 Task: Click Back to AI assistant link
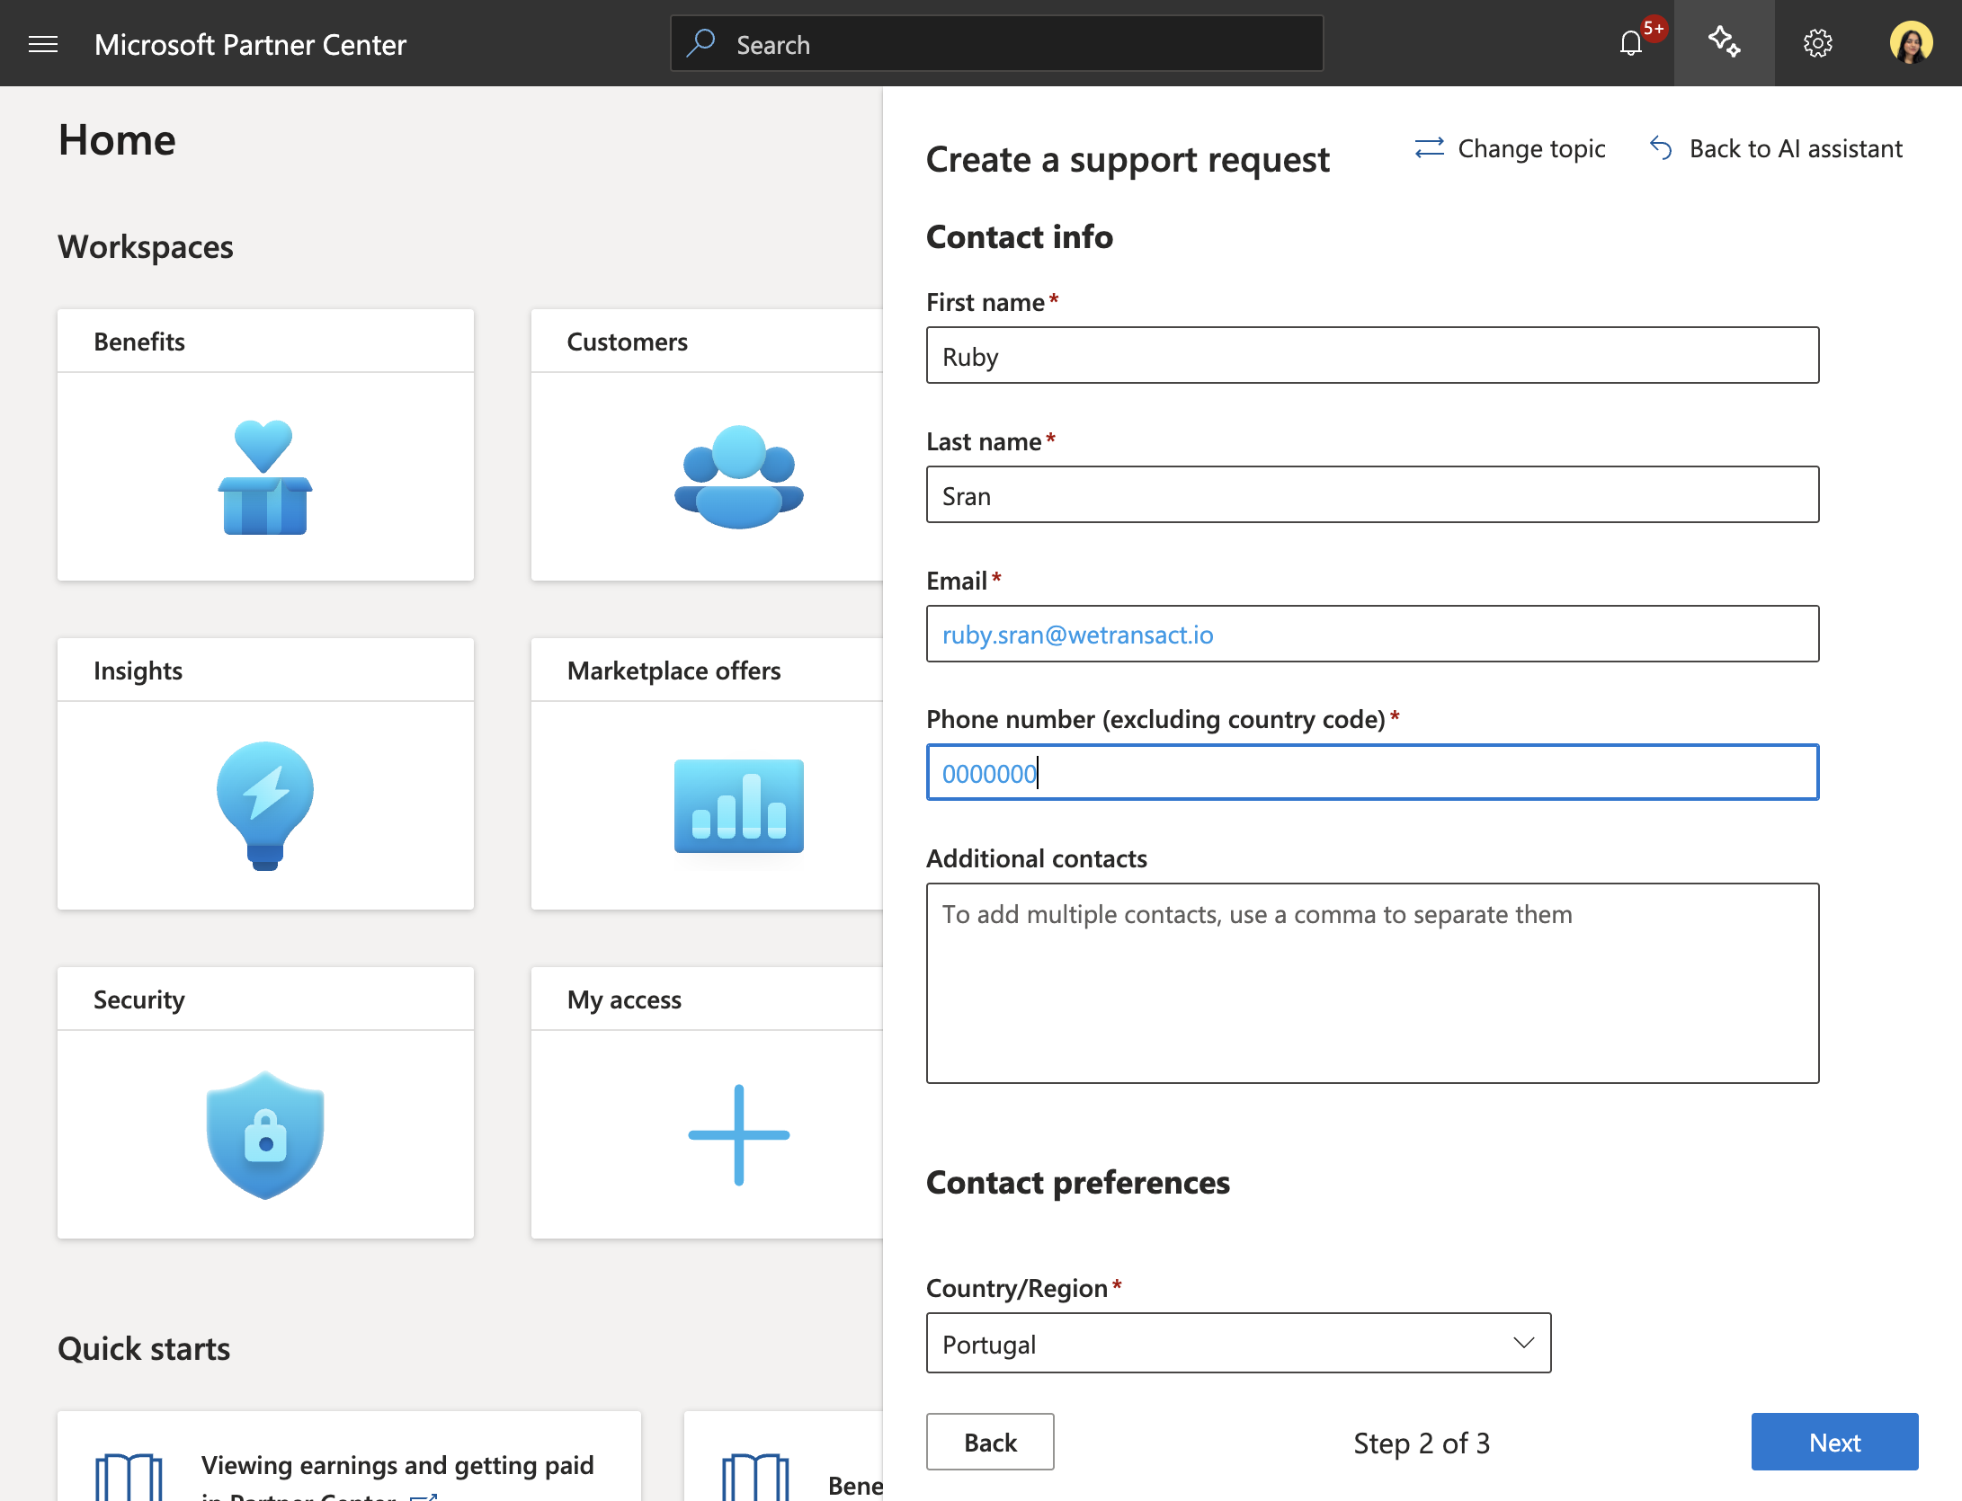pos(1796,148)
